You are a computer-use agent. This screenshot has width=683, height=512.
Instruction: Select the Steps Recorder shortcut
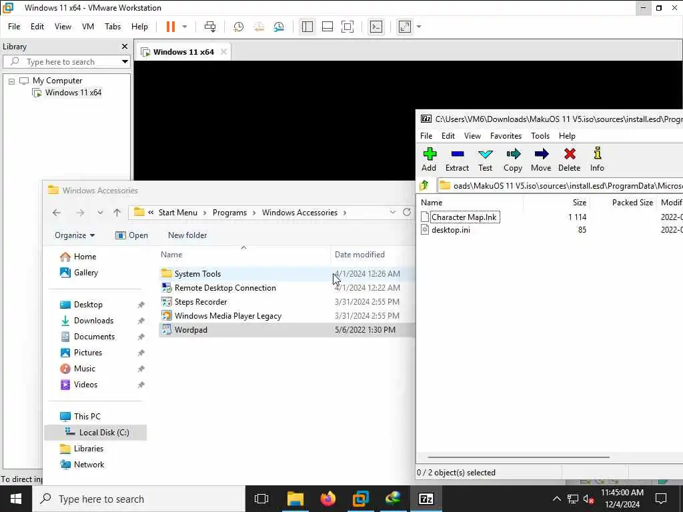(x=200, y=302)
